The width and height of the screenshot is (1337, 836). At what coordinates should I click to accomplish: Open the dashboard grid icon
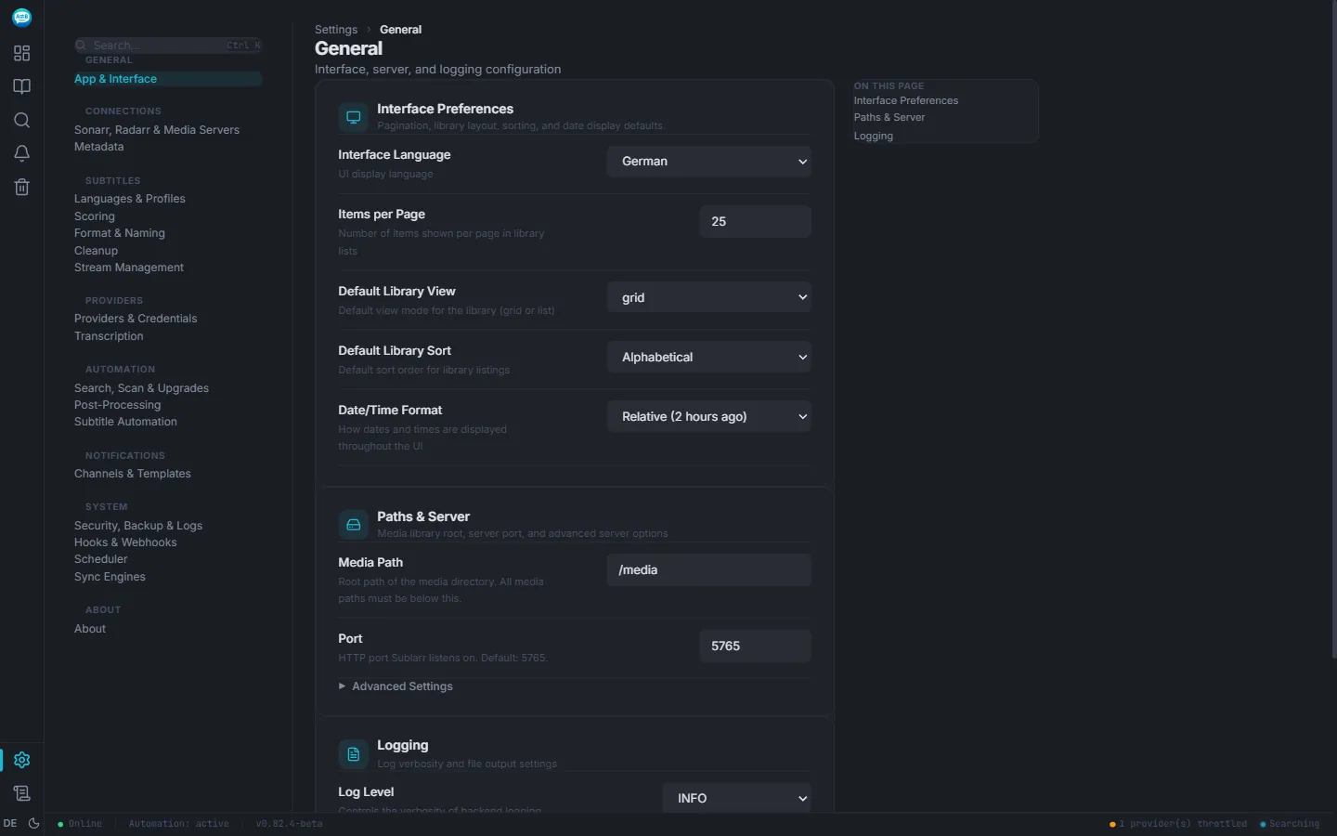(x=21, y=53)
